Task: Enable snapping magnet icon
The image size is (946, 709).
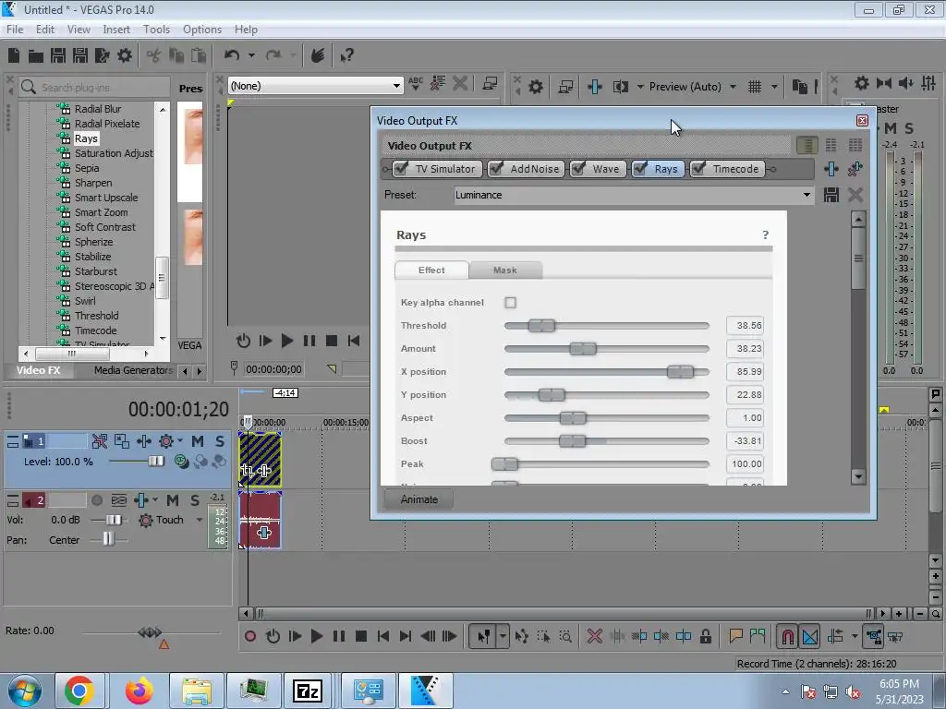Action: [787, 636]
